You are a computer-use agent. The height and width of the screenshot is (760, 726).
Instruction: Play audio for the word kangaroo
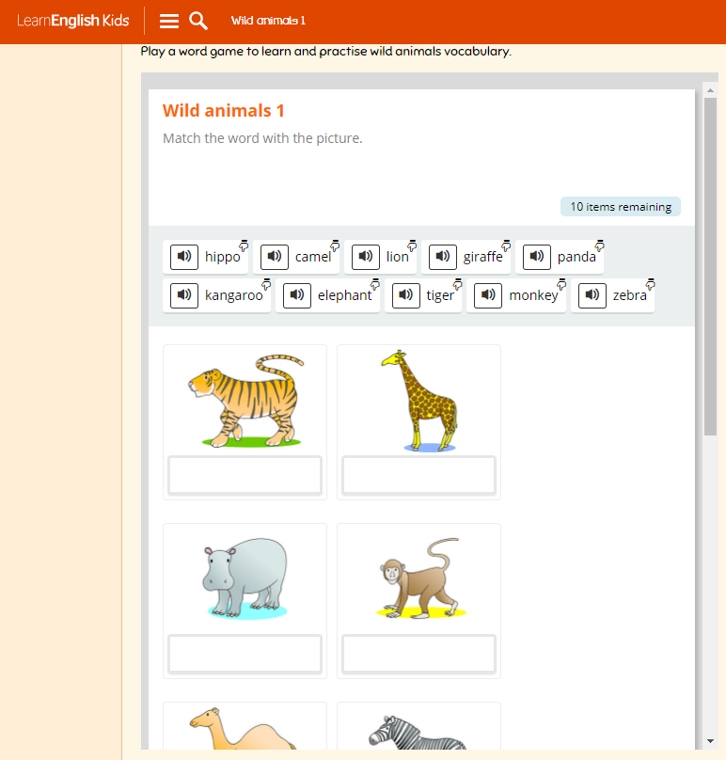[x=184, y=295]
